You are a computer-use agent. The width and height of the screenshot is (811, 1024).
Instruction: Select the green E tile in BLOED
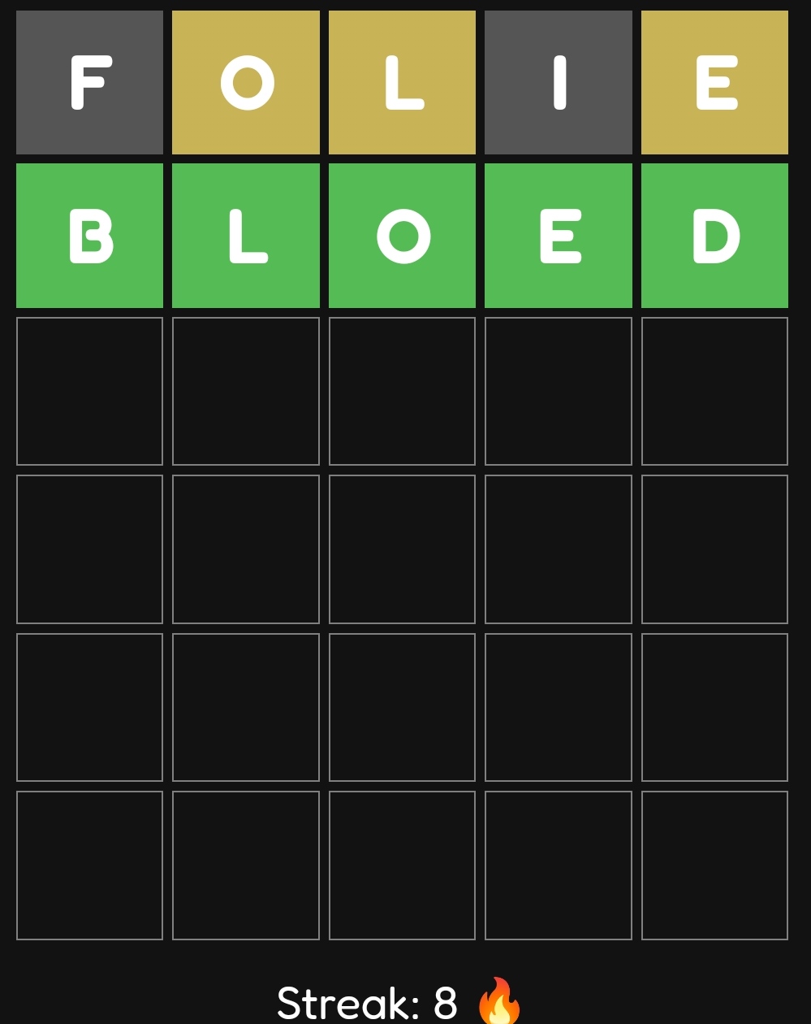point(559,236)
